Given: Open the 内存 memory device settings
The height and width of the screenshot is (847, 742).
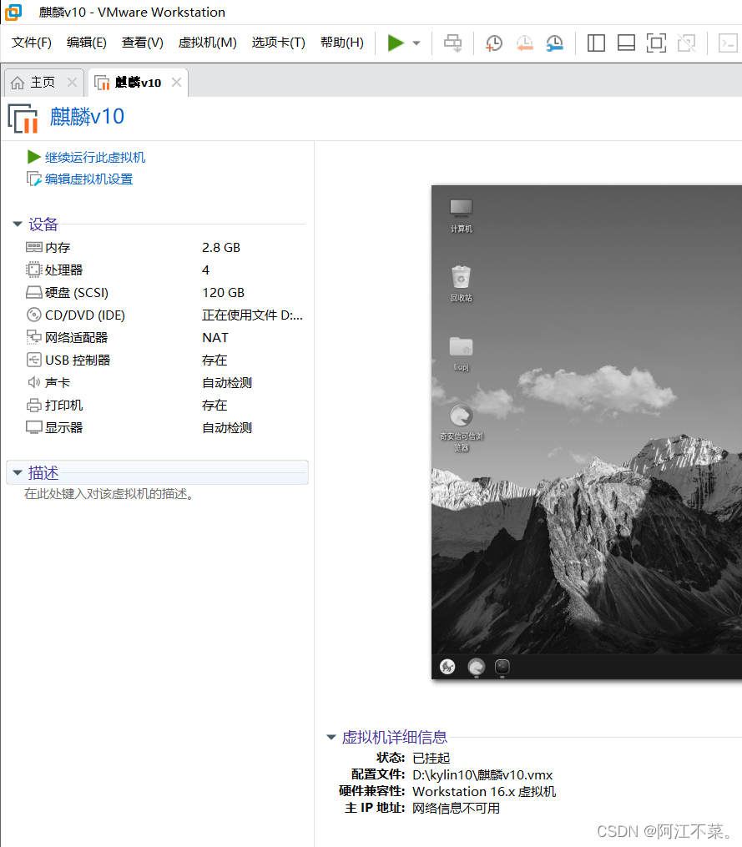Looking at the screenshot, I should point(54,247).
